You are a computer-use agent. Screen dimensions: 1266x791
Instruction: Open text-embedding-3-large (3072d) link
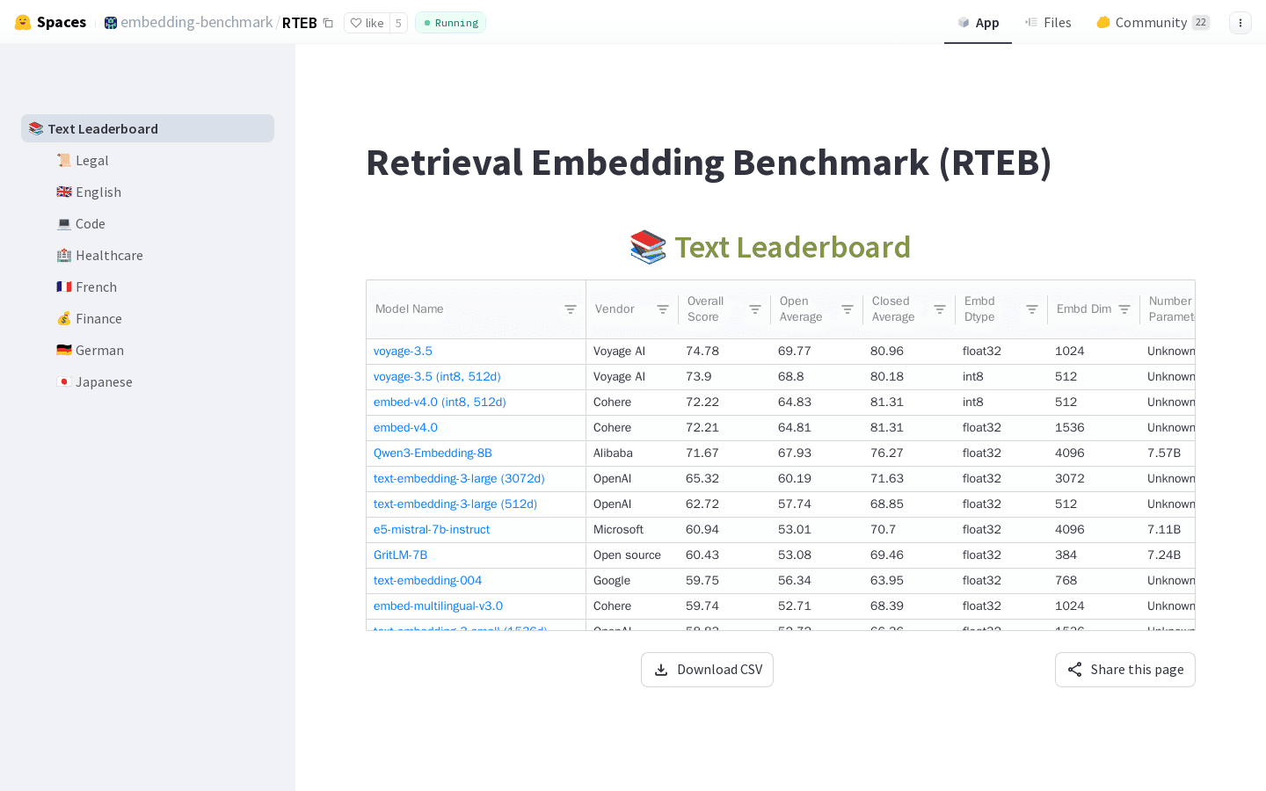459,478
